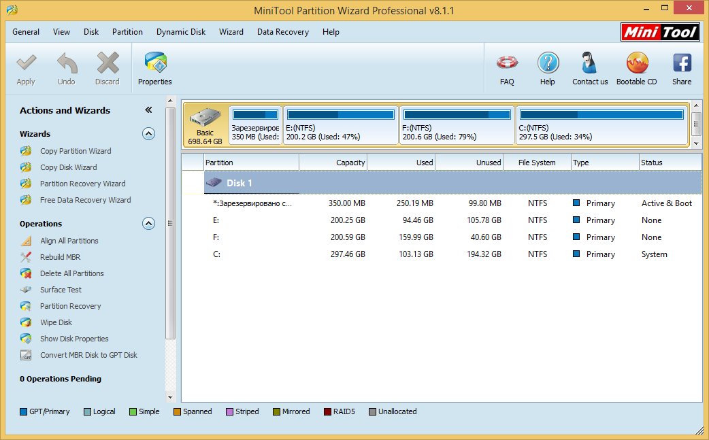
Task: Sort by the Partition column header
Action: (251, 163)
